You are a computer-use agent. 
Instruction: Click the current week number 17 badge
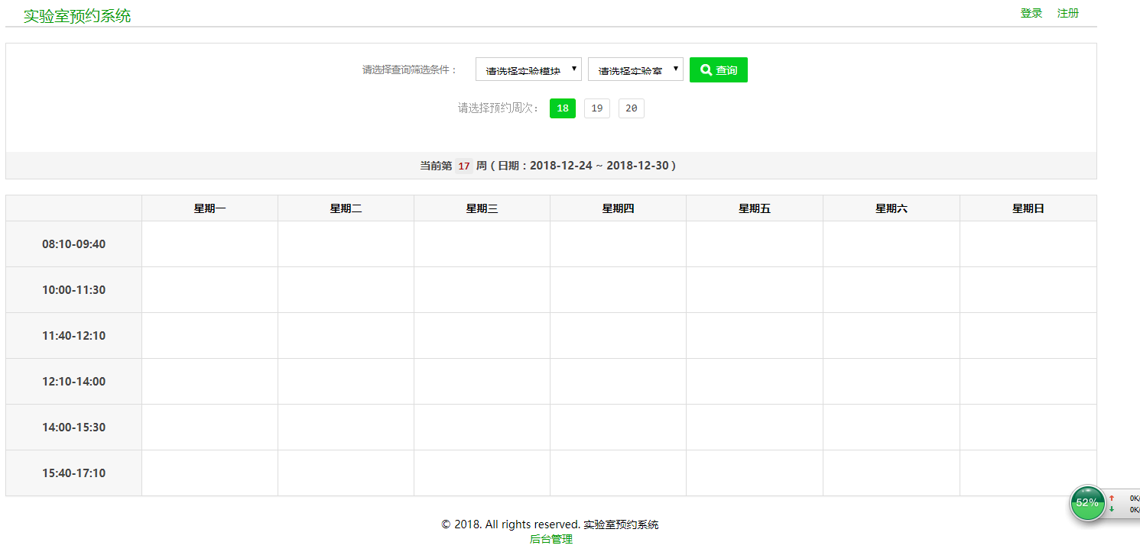click(463, 166)
